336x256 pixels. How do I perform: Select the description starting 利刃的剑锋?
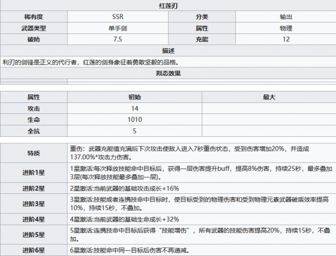click(91, 62)
